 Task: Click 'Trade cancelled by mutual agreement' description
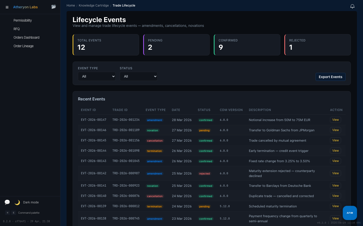point(278,140)
